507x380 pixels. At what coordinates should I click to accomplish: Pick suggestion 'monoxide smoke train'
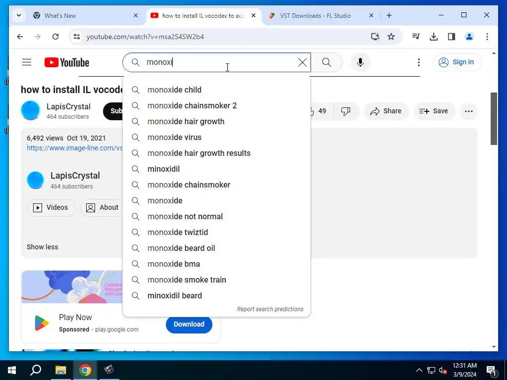pos(217,280)
